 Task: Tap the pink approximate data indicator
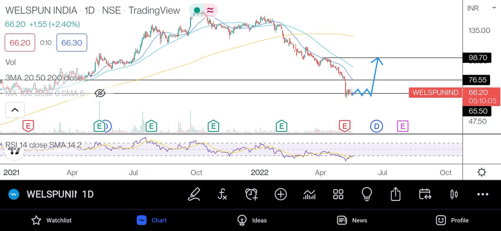(x=210, y=10)
